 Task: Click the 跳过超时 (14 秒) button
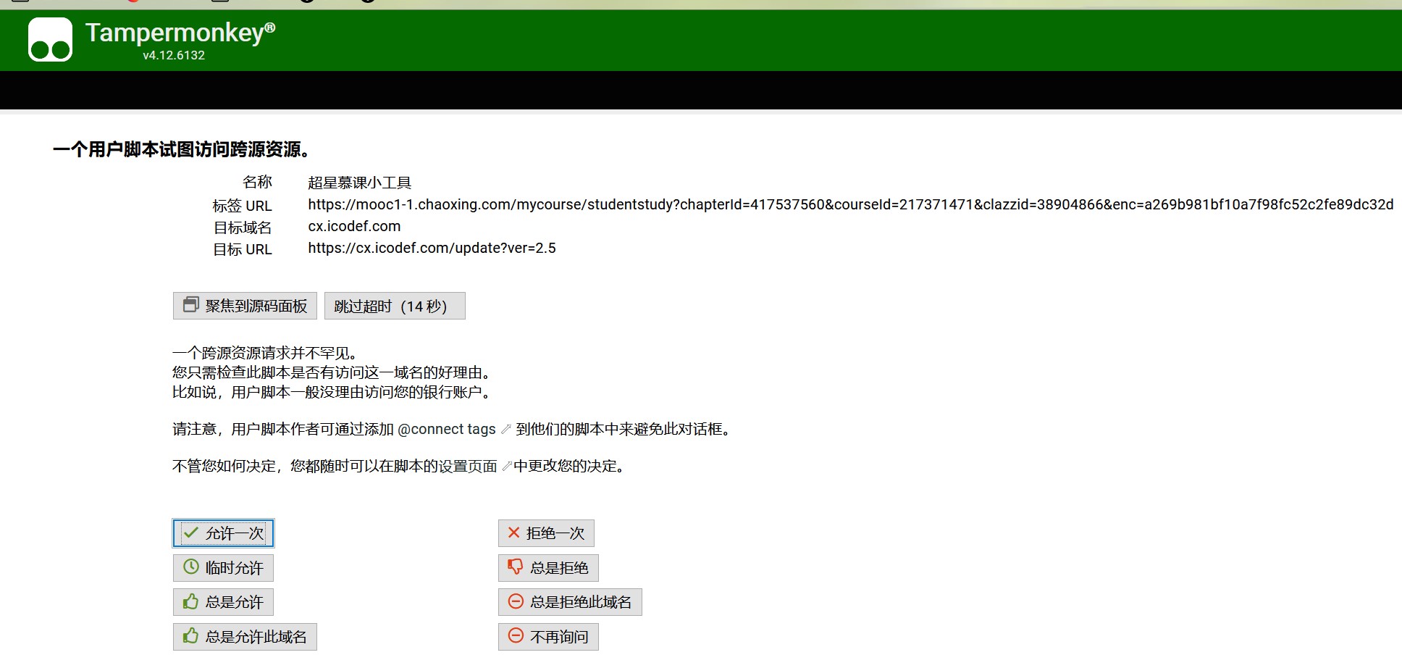click(395, 306)
